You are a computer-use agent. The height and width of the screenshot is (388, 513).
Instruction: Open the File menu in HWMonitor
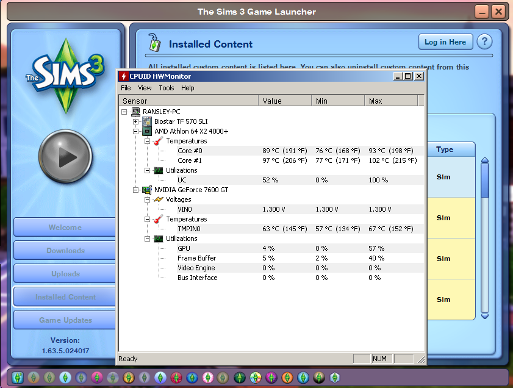pyautogui.click(x=126, y=88)
